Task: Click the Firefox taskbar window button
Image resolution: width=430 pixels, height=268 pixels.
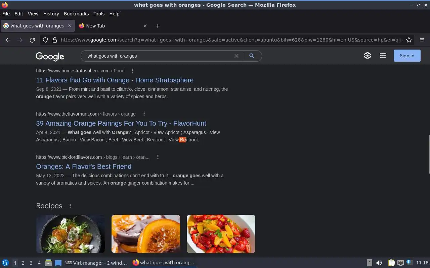Action: pos(164,263)
